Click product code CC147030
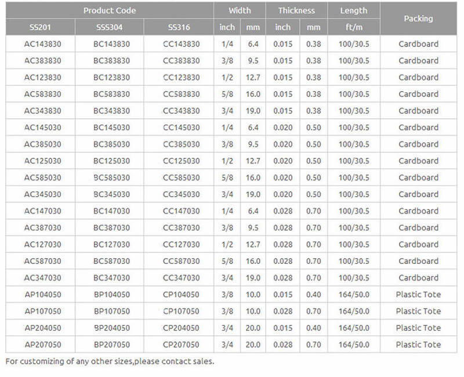 181,211
